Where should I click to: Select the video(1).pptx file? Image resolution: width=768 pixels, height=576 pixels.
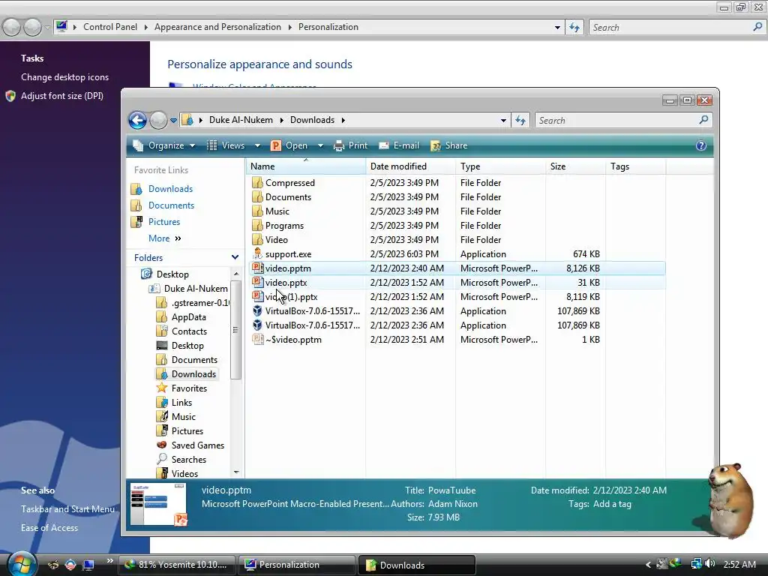coord(292,297)
